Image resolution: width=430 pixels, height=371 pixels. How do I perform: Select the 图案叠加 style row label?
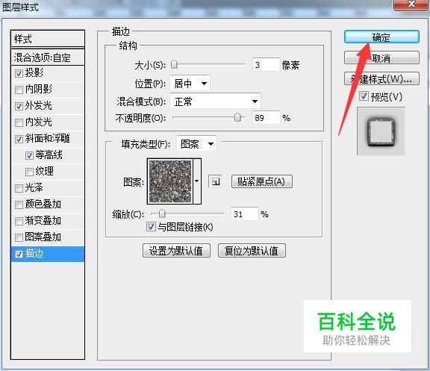tap(43, 237)
